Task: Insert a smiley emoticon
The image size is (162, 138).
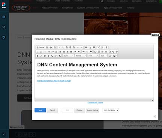Action: [x=106, y=52]
